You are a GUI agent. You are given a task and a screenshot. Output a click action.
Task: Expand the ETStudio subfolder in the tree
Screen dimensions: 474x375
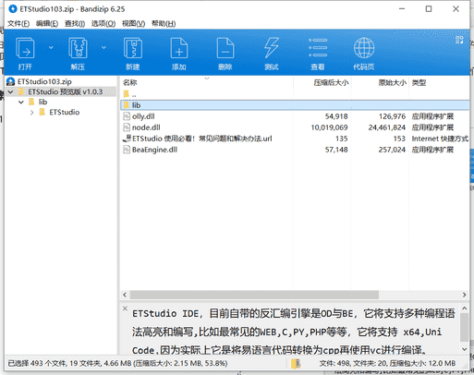click(31, 113)
